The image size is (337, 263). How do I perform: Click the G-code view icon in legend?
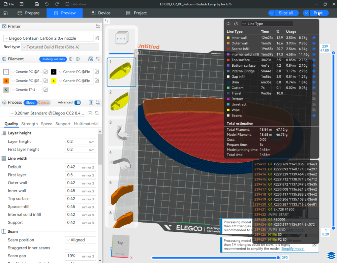pos(236,24)
